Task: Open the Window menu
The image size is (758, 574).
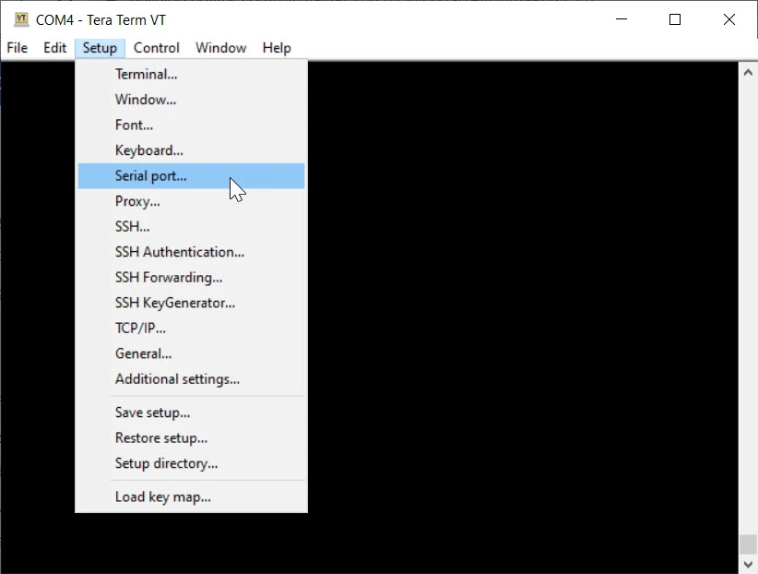Action: (x=220, y=48)
